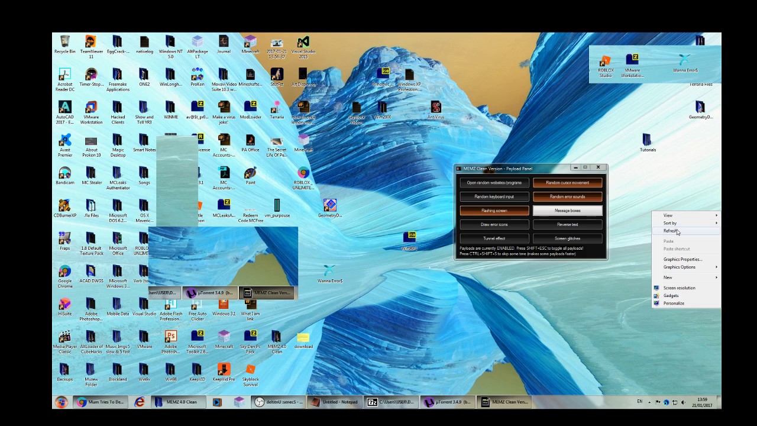Enable the Reverse text payload
The height and width of the screenshot is (426, 757).
[568, 224]
